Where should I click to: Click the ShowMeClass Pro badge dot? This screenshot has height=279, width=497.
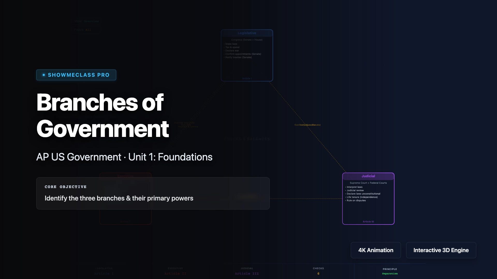pyautogui.click(x=44, y=75)
